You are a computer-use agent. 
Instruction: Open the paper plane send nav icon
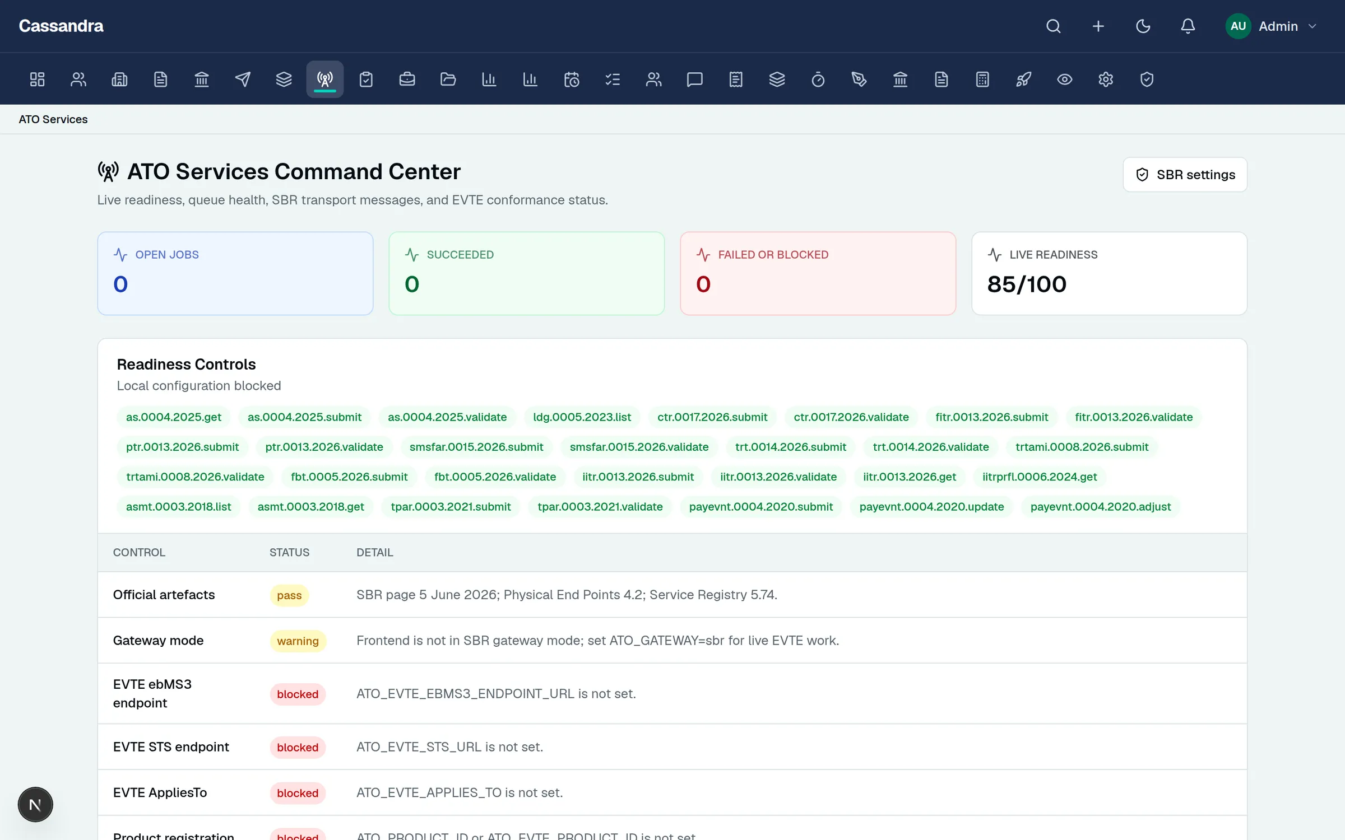(243, 80)
